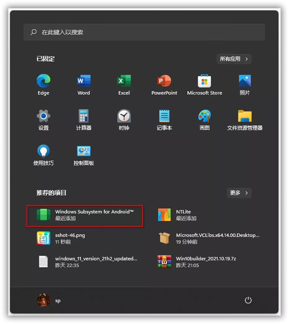
Task: Click the Microsoft.VCLibs package box icon
Action: 164,238
